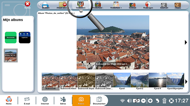
Task: Apply the Contrast adjustment
Action: [132, 5]
